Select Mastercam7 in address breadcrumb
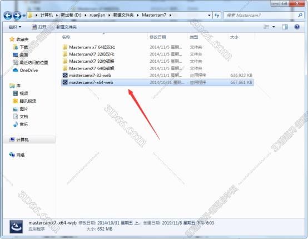Image resolution: width=308 pixels, height=239 pixels. [x=154, y=15]
